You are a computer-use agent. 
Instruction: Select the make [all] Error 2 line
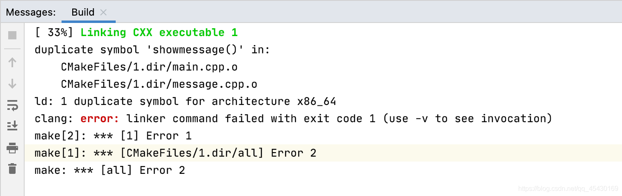[x=110, y=170]
